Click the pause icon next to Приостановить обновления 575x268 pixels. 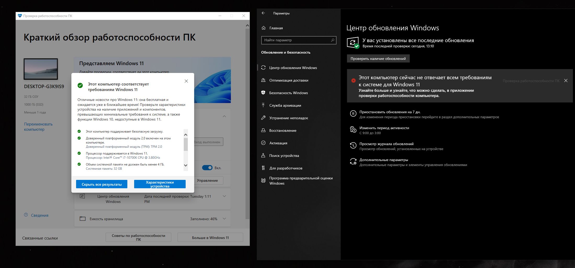coord(353,113)
